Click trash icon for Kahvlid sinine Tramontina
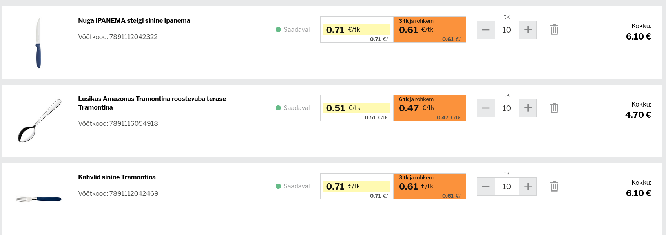The width and height of the screenshot is (666, 235). [x=554, y=186]
